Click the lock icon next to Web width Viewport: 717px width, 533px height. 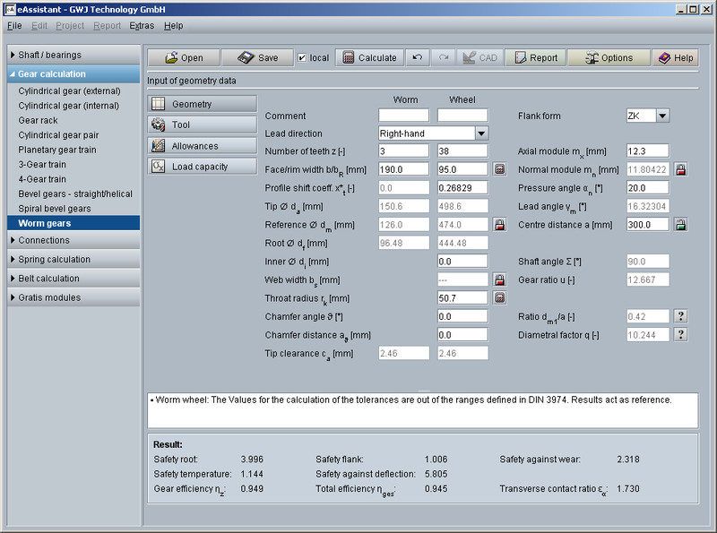tap(500, 279)
